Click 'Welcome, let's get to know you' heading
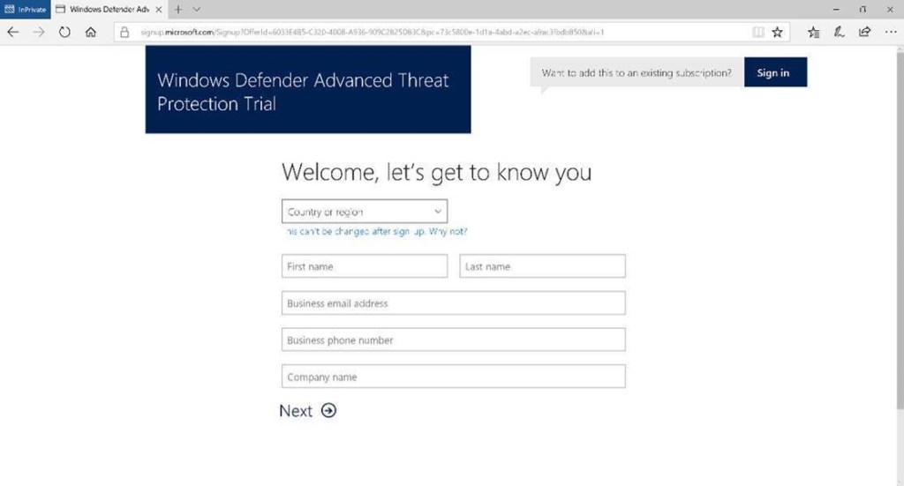This screenshot has height=486, width=904. (436, 172)
